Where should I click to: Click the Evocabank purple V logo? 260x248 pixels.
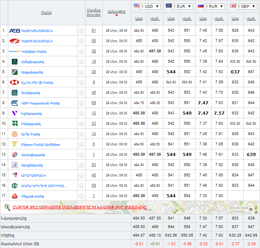pos(15,113)
